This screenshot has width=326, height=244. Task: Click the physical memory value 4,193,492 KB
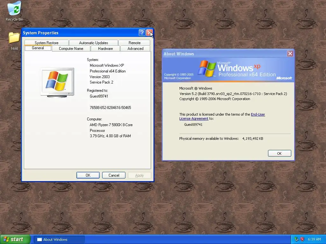252,139
